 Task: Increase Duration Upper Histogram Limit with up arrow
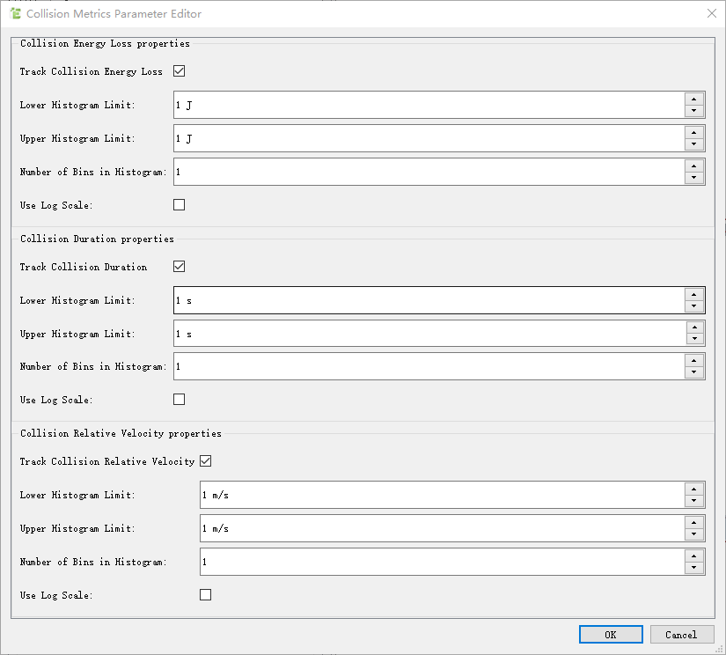coord(694,327)
